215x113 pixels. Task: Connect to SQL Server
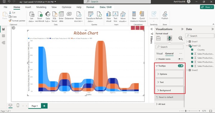[x=54, y=17]
